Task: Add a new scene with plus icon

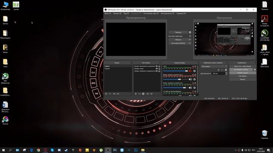Action: tap(106, 94)
